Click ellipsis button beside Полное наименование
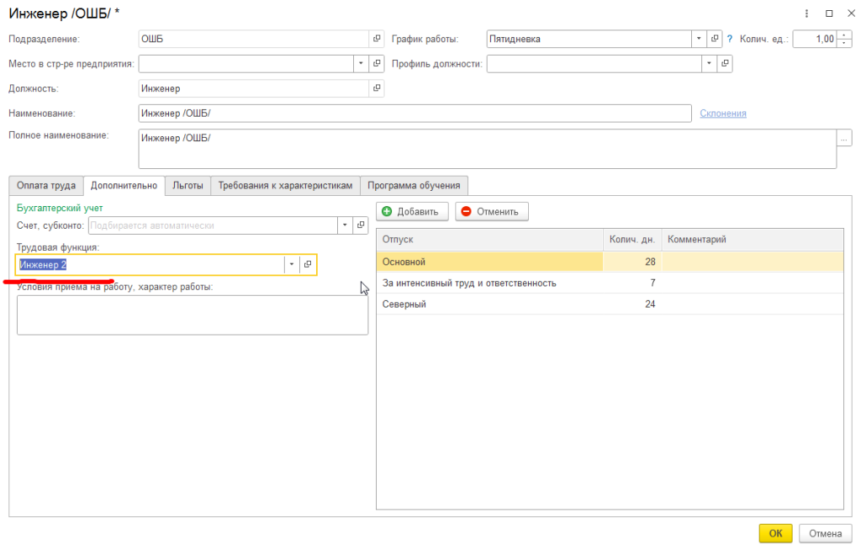 pos(844,138)
